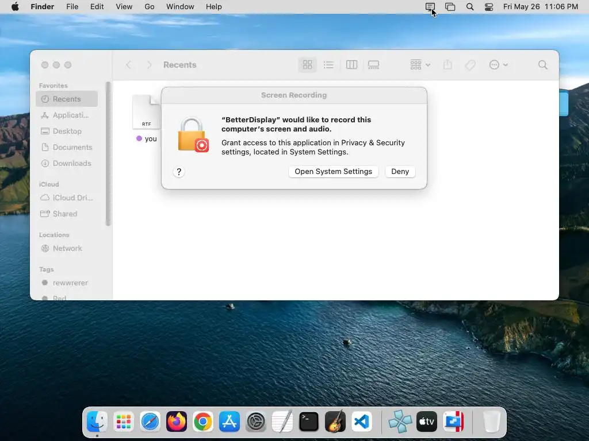Open Apple TV from the Dock
The width and height of the screenshot is (589, 441).
[x=427, y=421]
